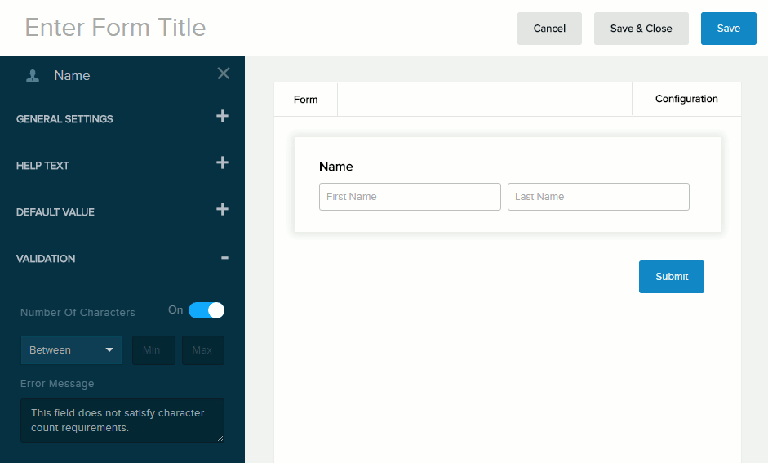Edit the Error Message text area
Image resolution: width=768 pixels, height=463 pixels.
(122, 421)
